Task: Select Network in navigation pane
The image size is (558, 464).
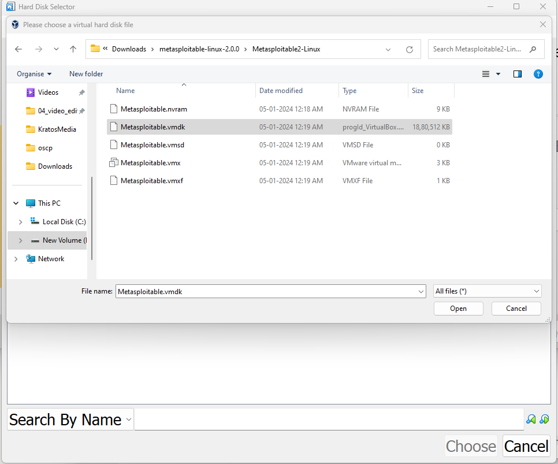Action: tap(45, 259)
